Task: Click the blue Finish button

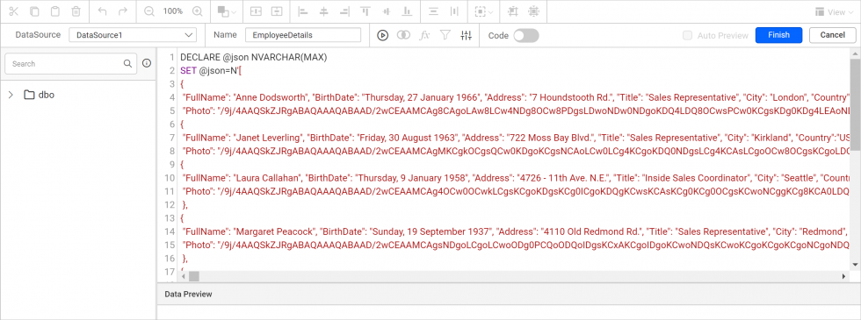Action: click(x=778, y=35)
